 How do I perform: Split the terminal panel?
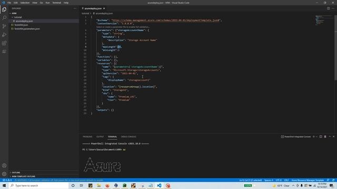coord(321,136)
